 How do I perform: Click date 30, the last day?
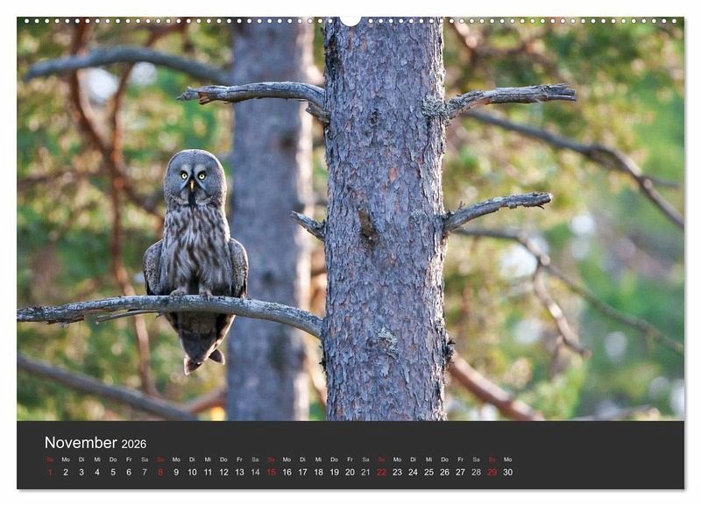507,472
